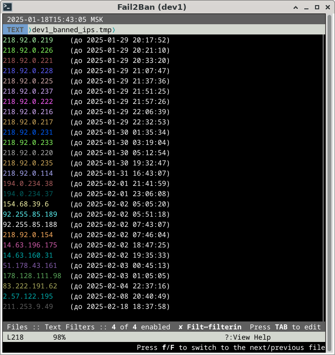Click the Fail2Ban (dev1) window title
The height and width of the screenshot is (355, 335).
click(x=152, y=7)
